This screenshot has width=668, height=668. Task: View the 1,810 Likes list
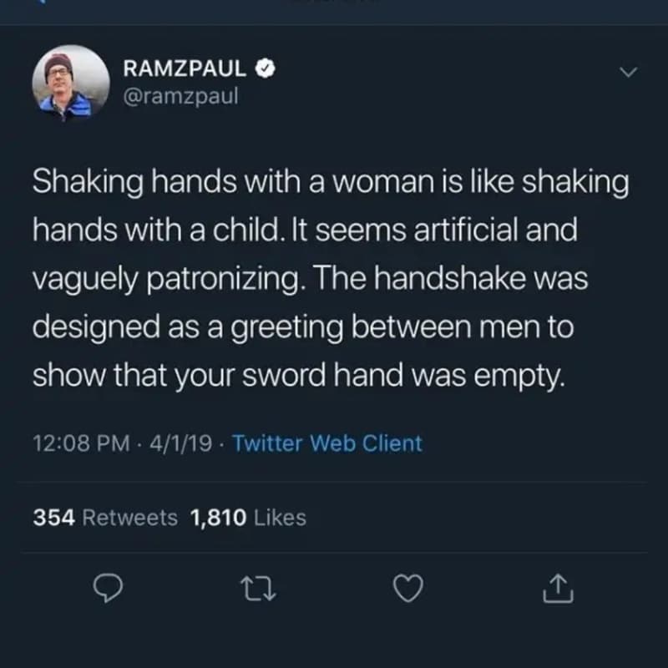tap(248, 518)
